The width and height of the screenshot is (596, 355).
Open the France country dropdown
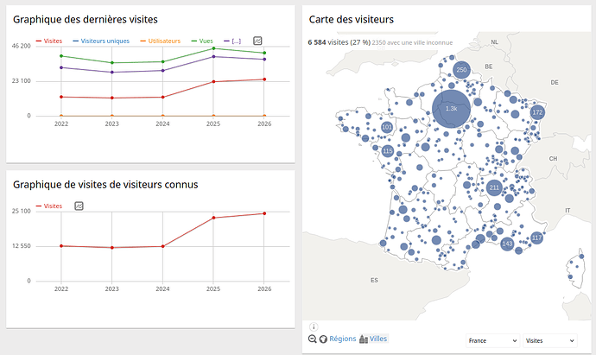pos(492,340)
